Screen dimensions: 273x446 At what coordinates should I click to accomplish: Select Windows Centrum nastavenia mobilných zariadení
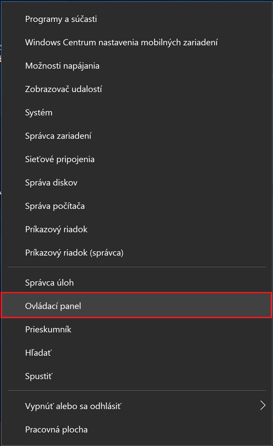coord(136,42)
